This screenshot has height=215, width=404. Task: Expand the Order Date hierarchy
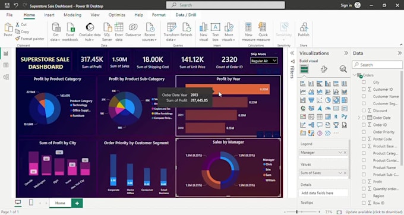click(359, 118)
